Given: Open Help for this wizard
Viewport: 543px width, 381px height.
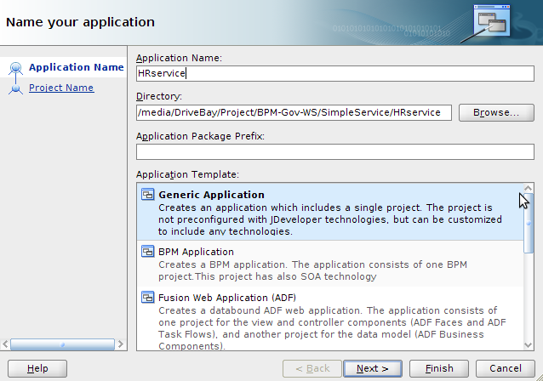Looking at the screenshot, I should (37, 368).
